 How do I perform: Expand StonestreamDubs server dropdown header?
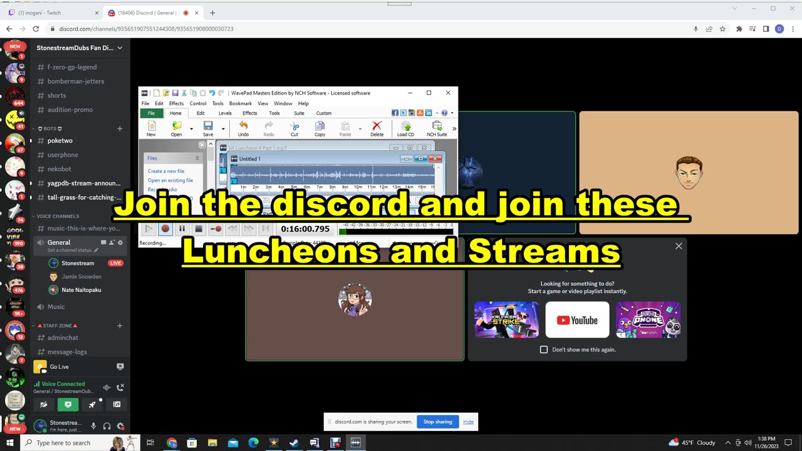(81, 48)
